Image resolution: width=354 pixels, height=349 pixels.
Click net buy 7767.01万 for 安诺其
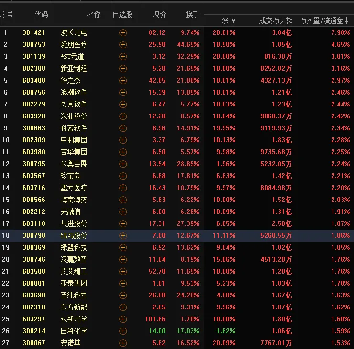(276, 343)
